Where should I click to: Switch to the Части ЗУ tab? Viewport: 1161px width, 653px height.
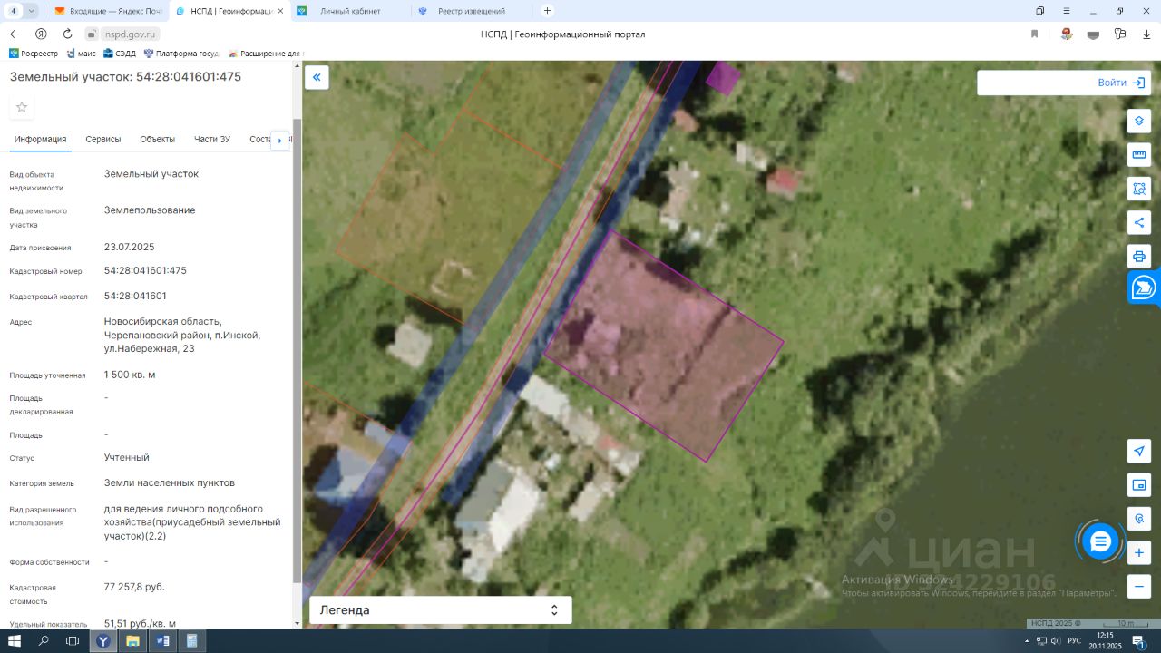[x=212, y=139]
